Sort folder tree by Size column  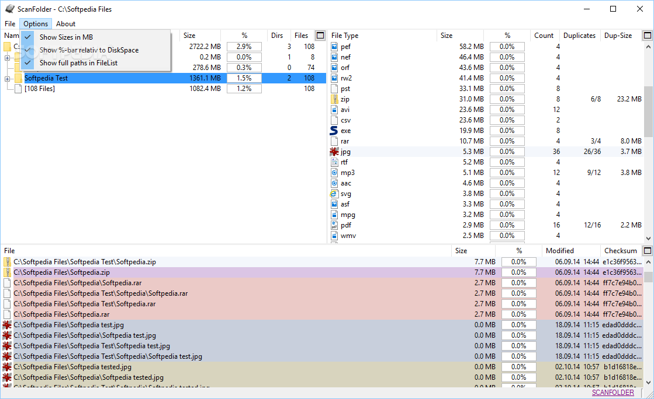(200, 36)
